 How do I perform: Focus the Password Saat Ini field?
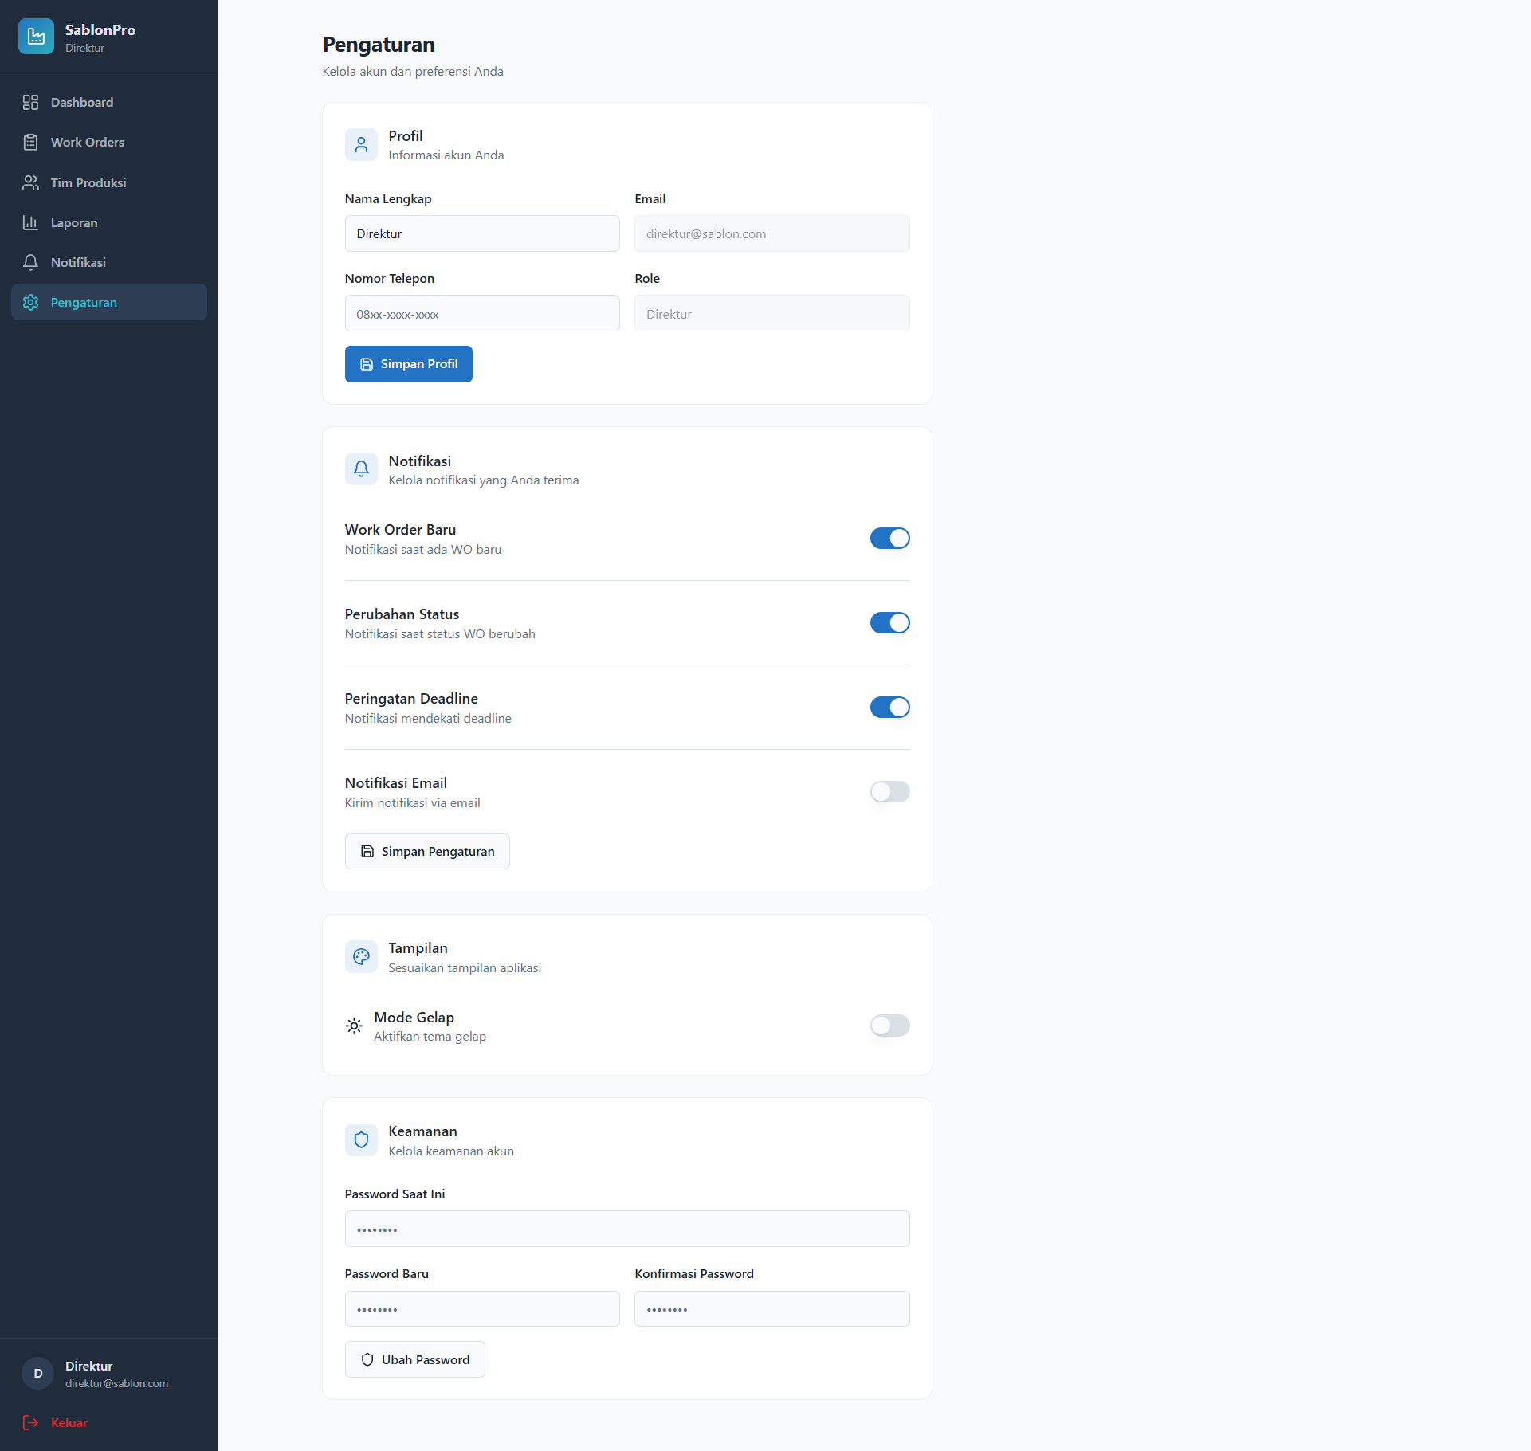click(627, 1229)
